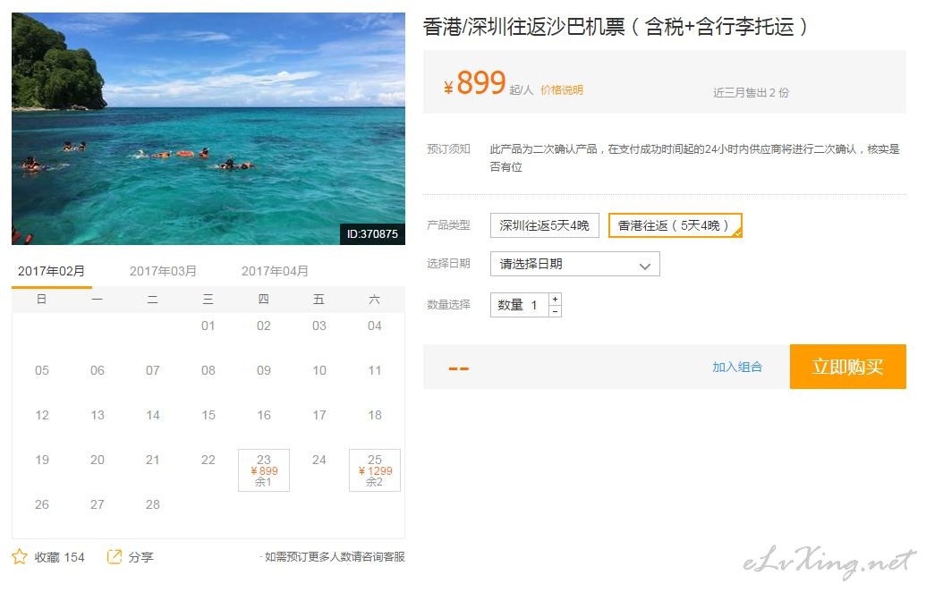926x592 pixels.
Task: Click the ID:370875 label on photo
Action: click(372, 233)
